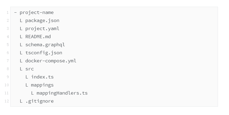
Task: Click the L marker before src
Action: [x=21, y=69]
